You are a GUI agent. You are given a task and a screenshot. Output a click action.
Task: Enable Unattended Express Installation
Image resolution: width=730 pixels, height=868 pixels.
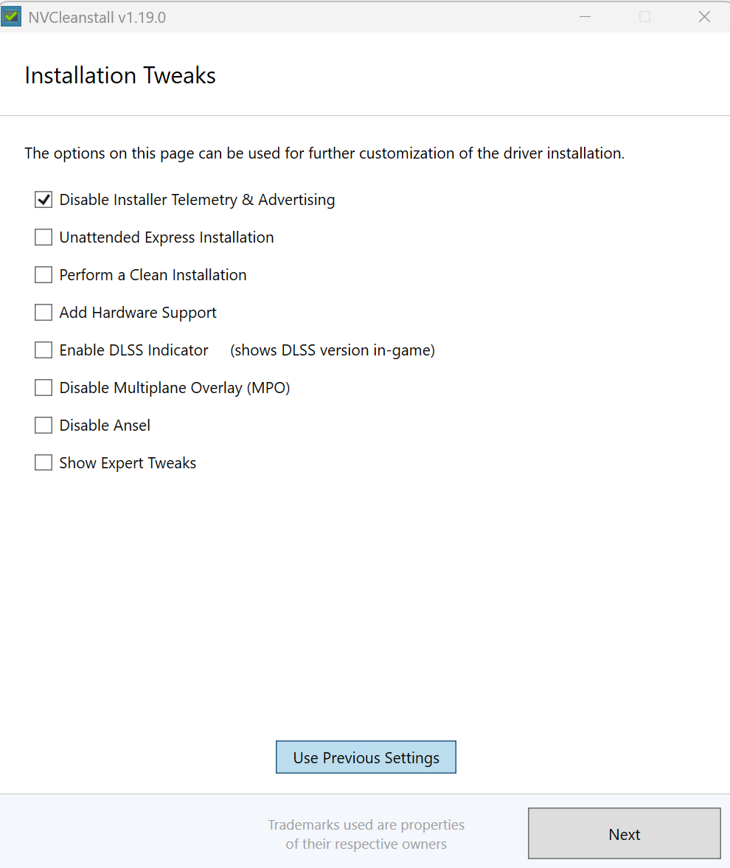[x=43, y=237]
